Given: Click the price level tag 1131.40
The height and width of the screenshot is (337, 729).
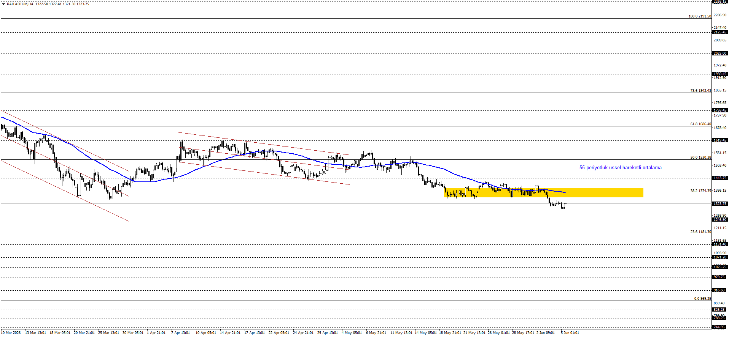Looking at the screenshot, I should point(720,244).
